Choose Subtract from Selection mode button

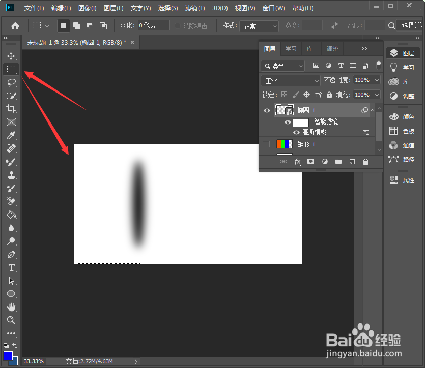[x=90, y=26]
